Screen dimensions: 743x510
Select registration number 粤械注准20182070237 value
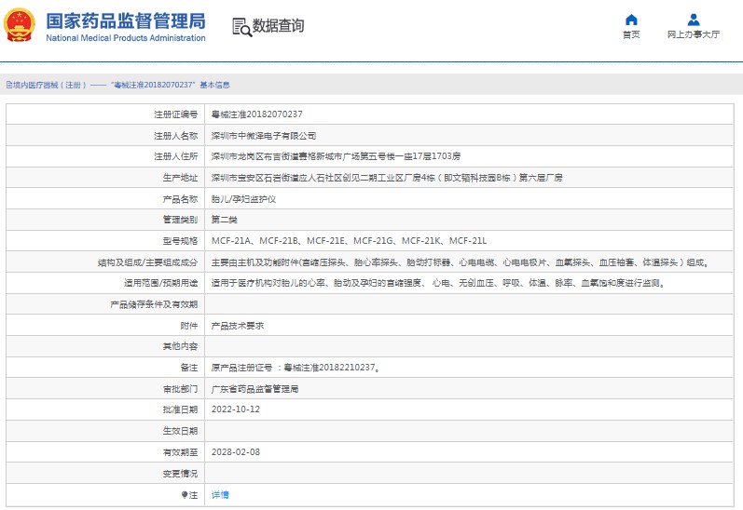click(256, 114)
